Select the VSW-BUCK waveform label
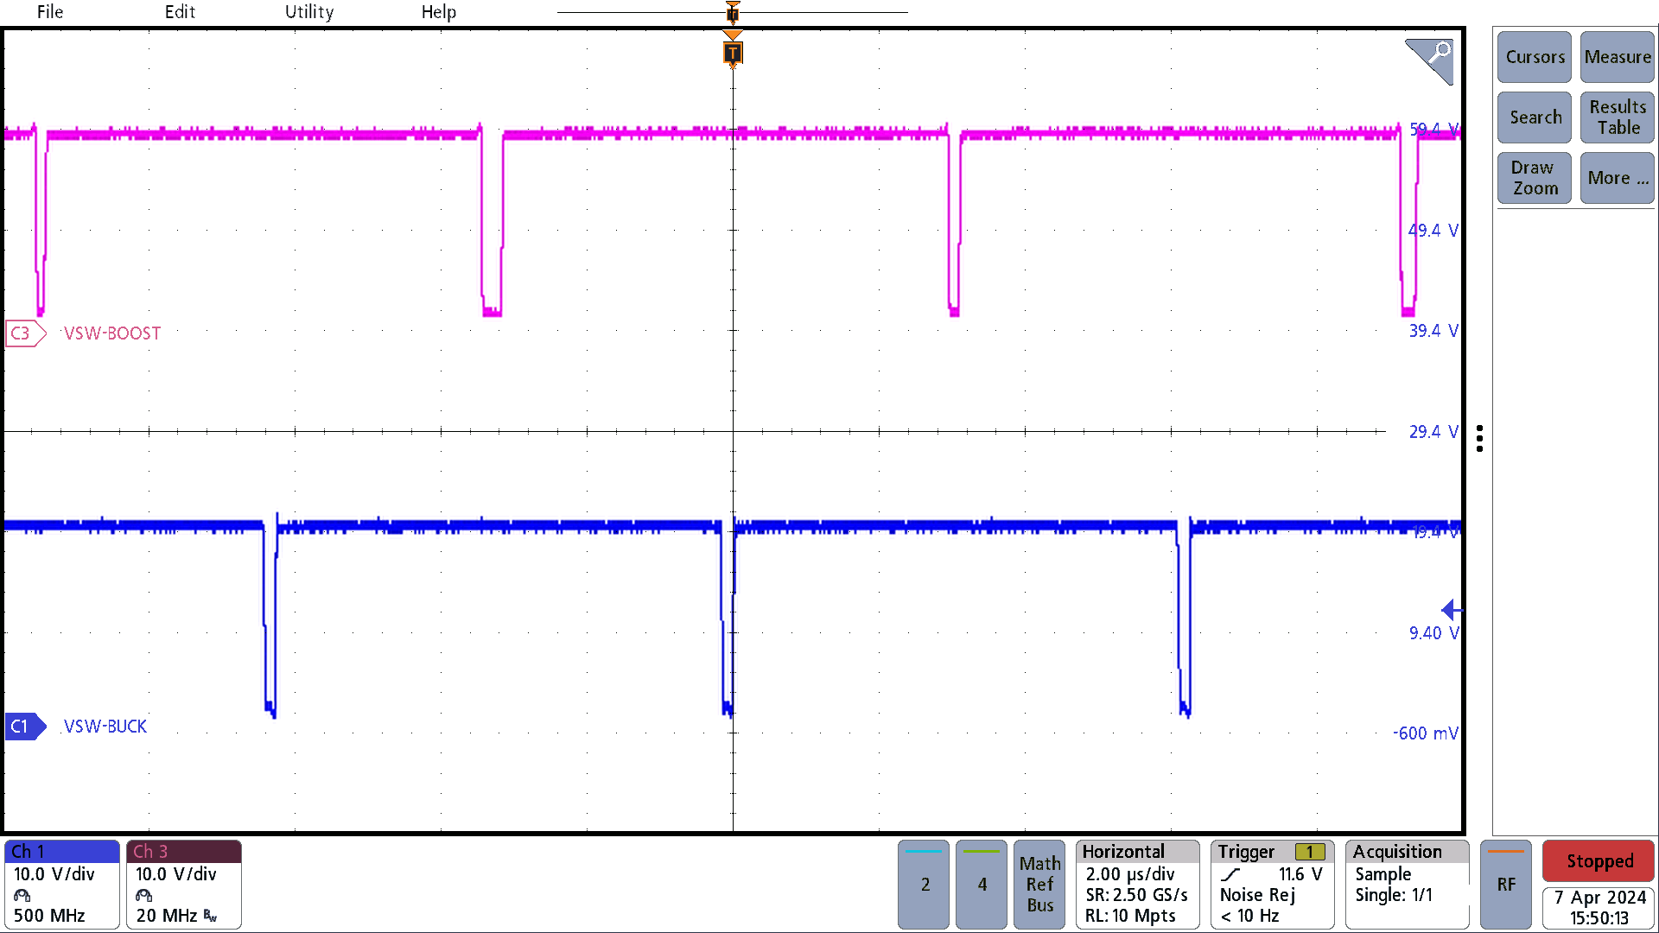Viewport: 1659px width, 933px height. pos(105,727)
